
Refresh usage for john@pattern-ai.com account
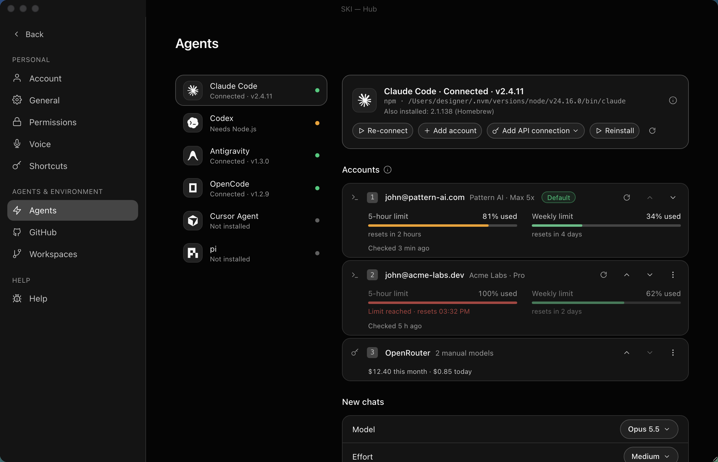(x=627, y=198)
